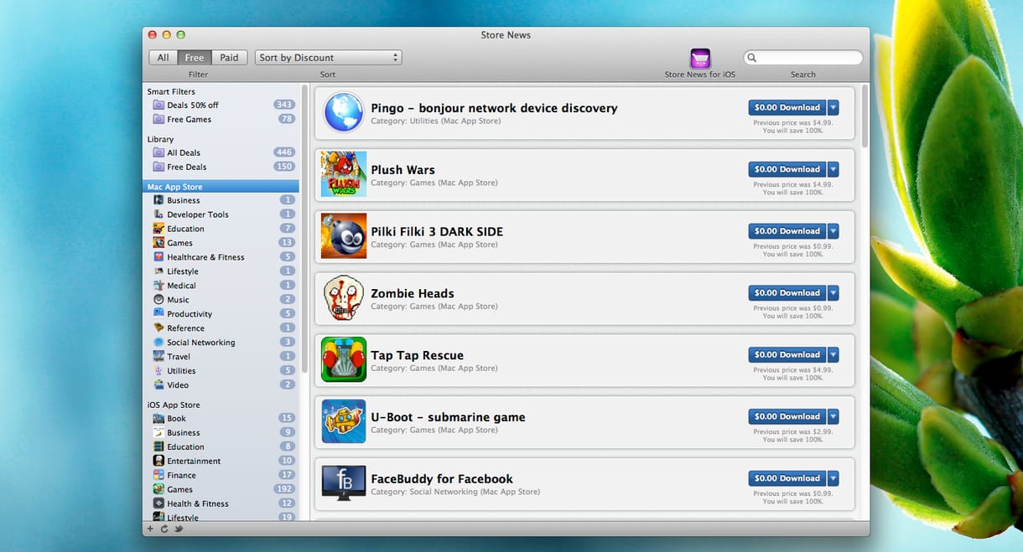Click the Pilki Filki 3 bomb icon
This screenshot has height=552, width=1023.
coord(344,236)
